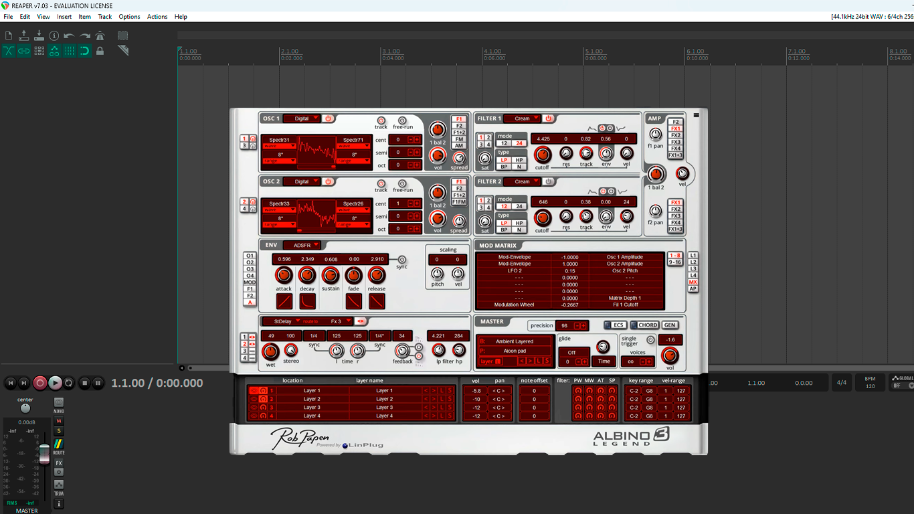Viewport: 914px width, 514px height.
Task: Click the CHORD button in MASTER section
Action: pos(645,325)
